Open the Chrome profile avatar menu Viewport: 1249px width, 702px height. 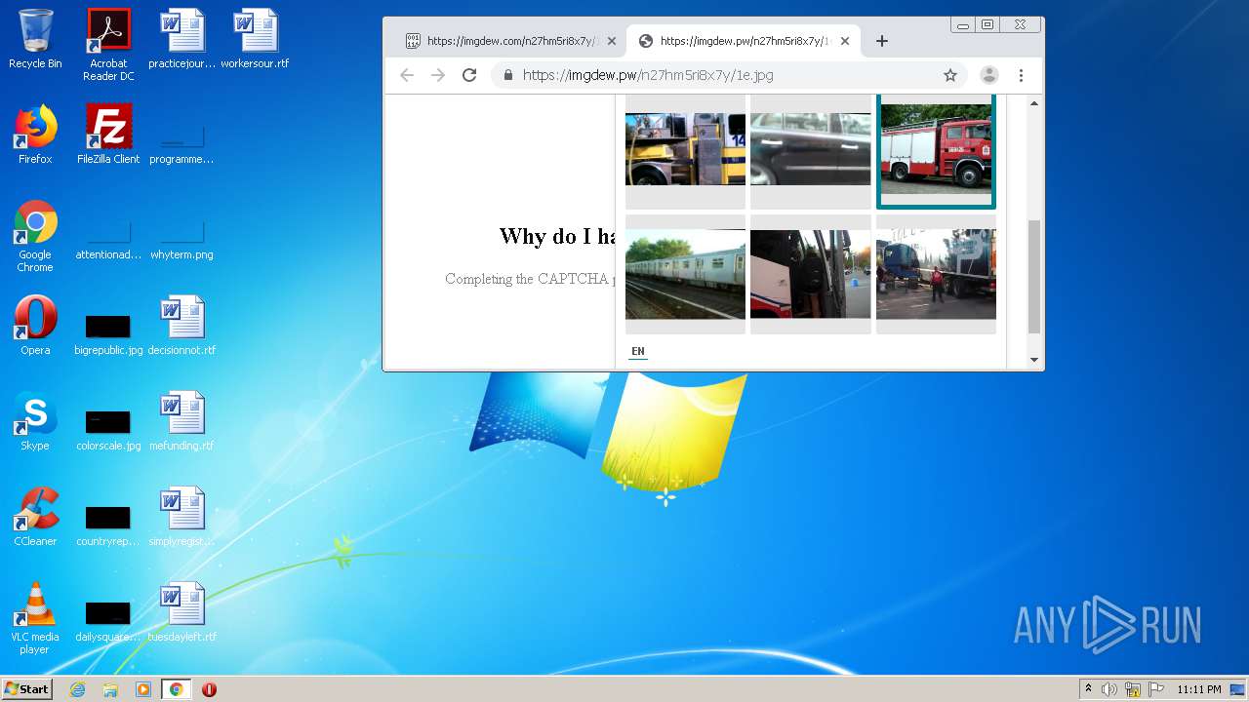click(x=988, y=75)
